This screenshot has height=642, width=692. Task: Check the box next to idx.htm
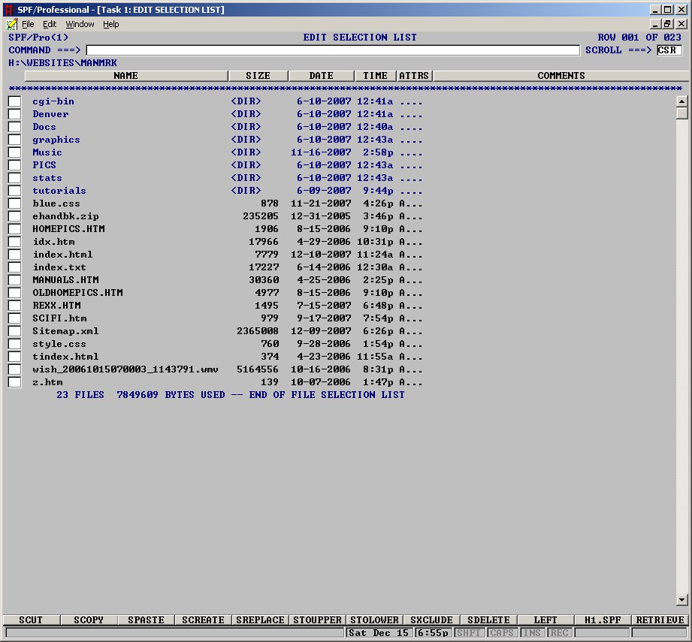(x=14, y=242)
